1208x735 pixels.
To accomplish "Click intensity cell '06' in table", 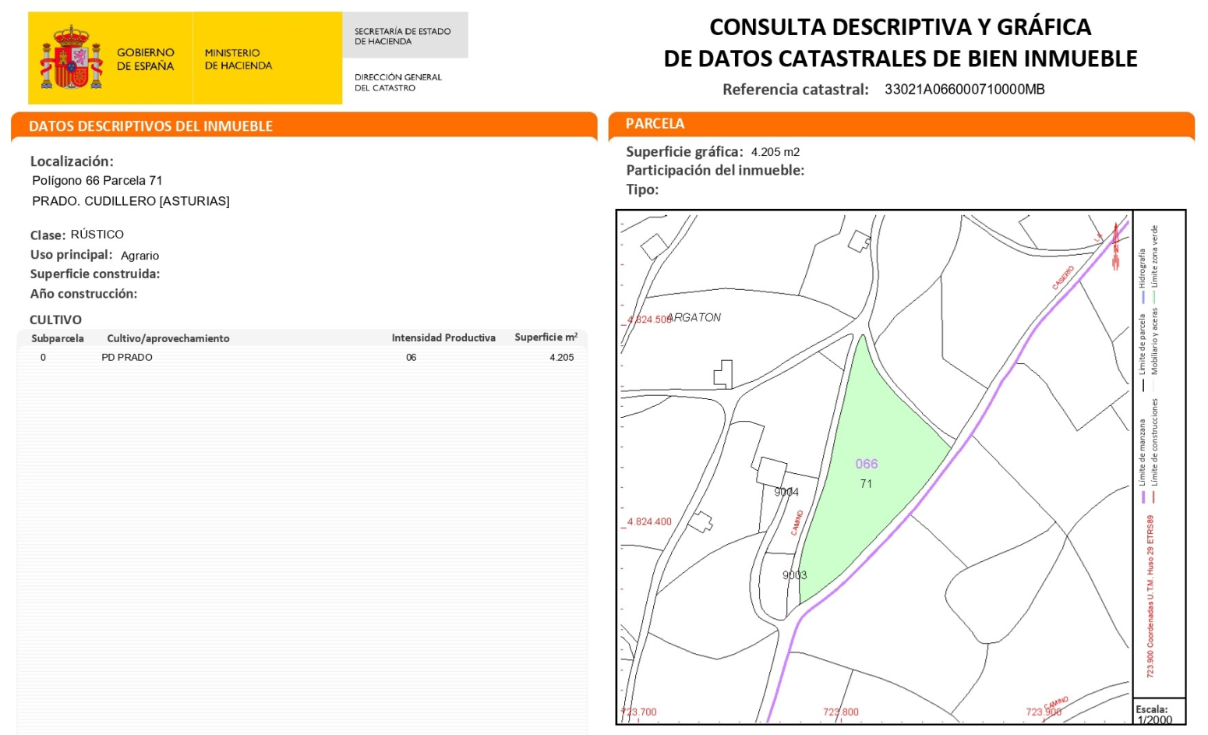I will pyautogui.click(x=411, y=357).
